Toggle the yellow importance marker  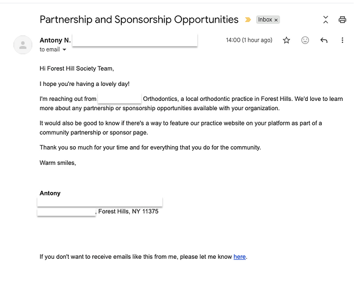pos(248,20)
